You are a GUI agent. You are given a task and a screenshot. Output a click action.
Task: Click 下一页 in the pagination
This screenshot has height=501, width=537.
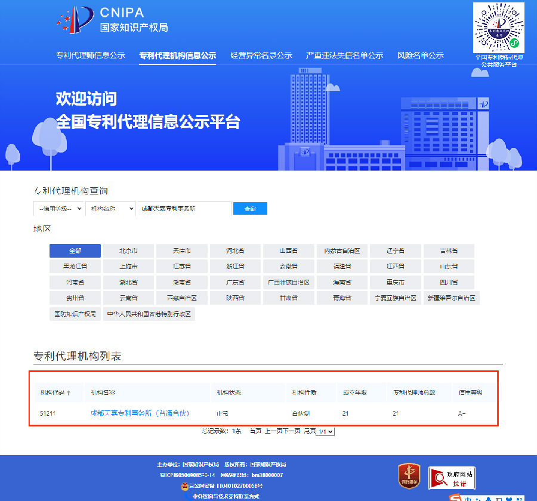tap(292, 431)
